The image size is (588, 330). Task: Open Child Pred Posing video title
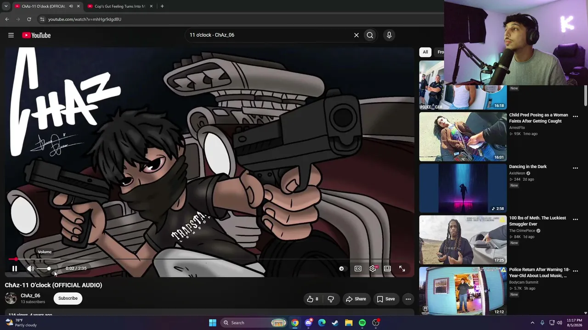point(538,118)
